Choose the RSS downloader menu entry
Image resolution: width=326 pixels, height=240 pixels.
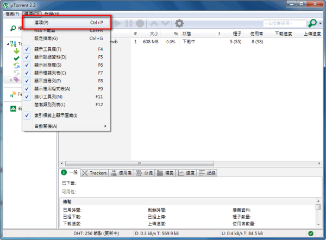[66, 31]
